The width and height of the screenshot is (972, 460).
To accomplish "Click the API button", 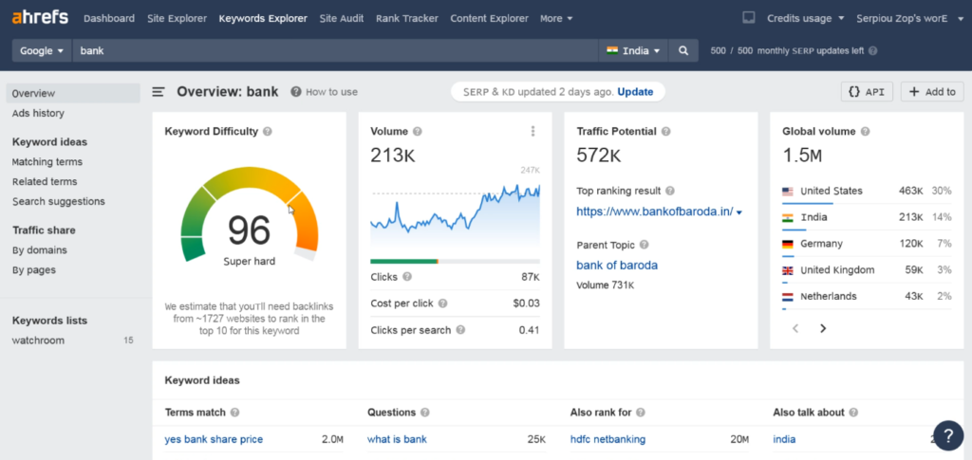I will tap(867, 92).
